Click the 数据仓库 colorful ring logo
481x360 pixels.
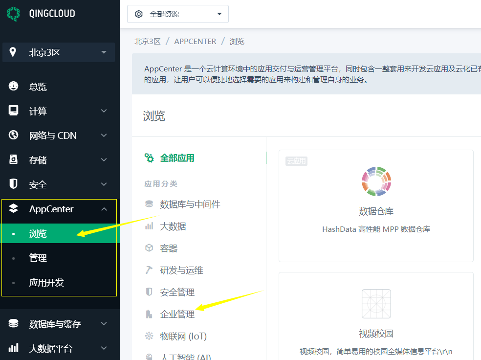(x=376, y=181)
